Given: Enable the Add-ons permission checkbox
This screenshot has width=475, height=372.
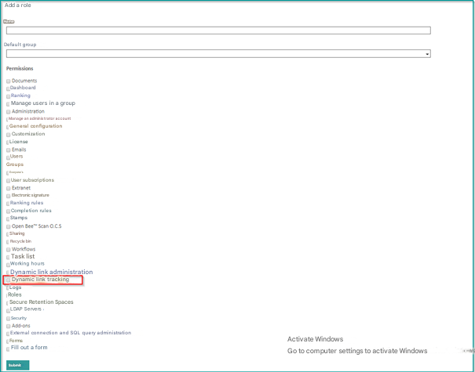Looking at the screenshot, I should (x=8, y=326).
